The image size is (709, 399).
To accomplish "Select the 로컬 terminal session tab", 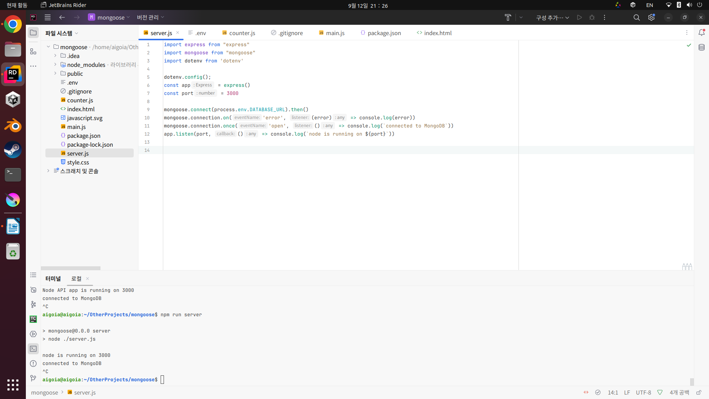I will coord(76,279).
